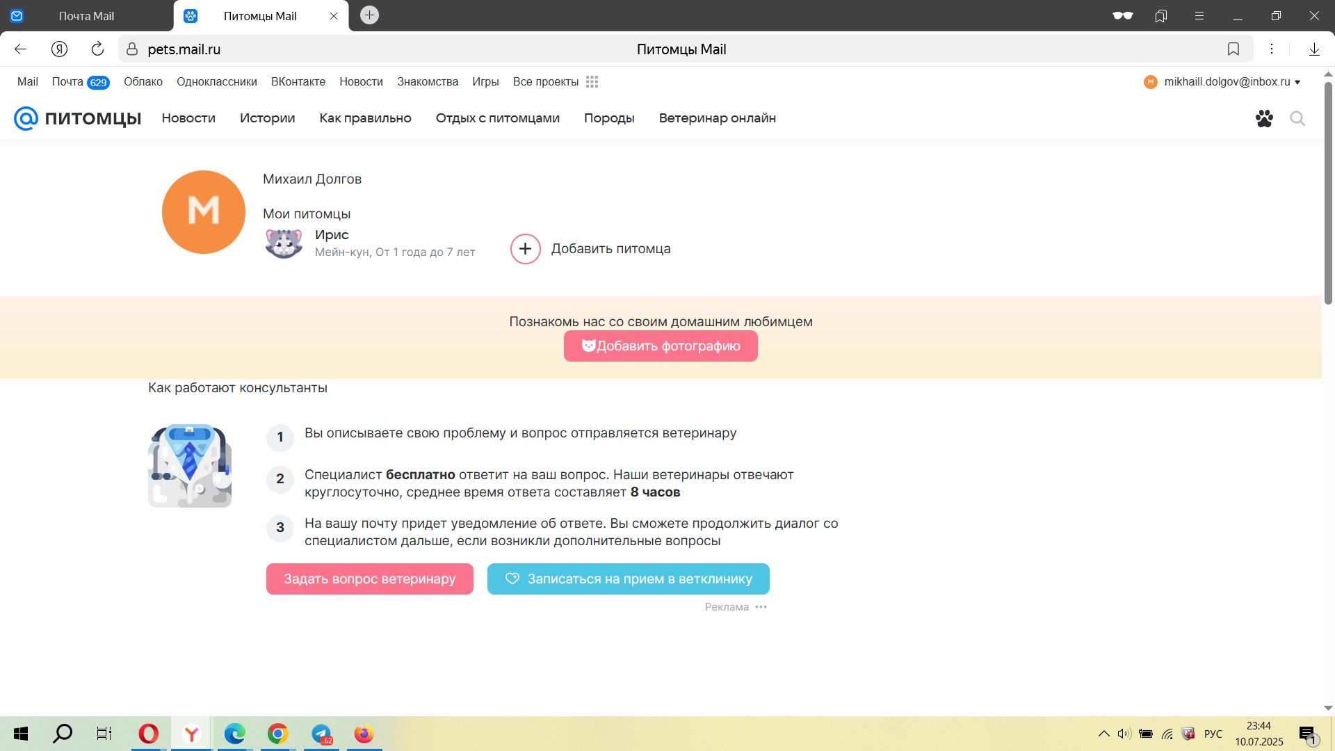Open Отдых с питомцами section
Image resolution: width=1335 pixels, height=751 pixels.
(x=498, y=118)
